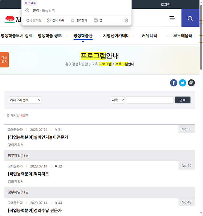Click the Gimje city logo
The height and width of the screenshot is (216, 203).
click(x=13, y=19)
